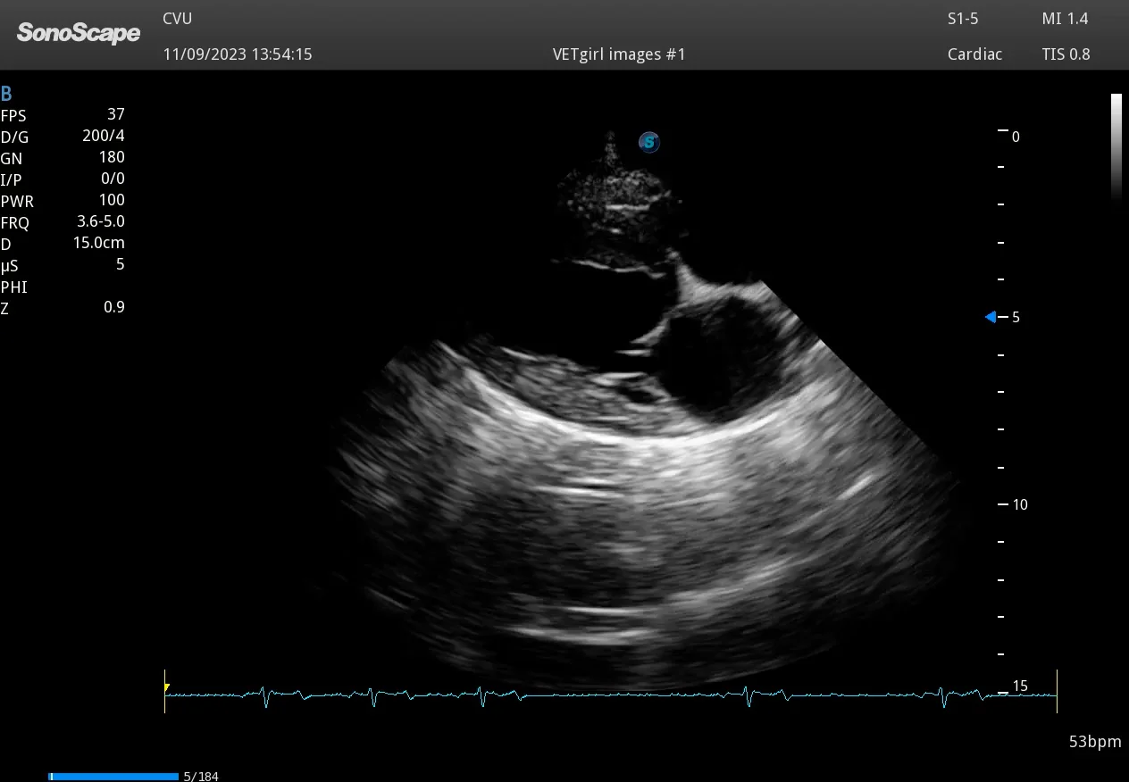Click the GN gain value 180

[x=112, y=157]
